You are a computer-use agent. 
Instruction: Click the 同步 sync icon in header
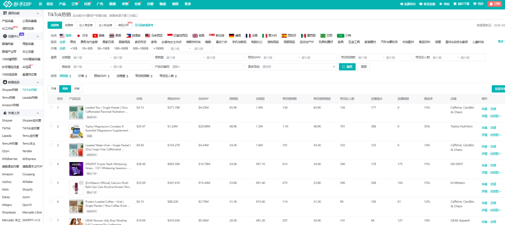475,4
